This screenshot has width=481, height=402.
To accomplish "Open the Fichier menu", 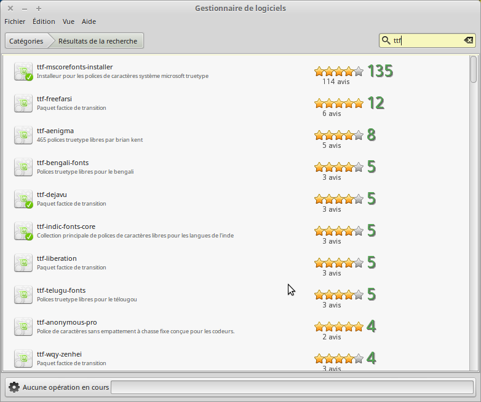I will point(15,21).
